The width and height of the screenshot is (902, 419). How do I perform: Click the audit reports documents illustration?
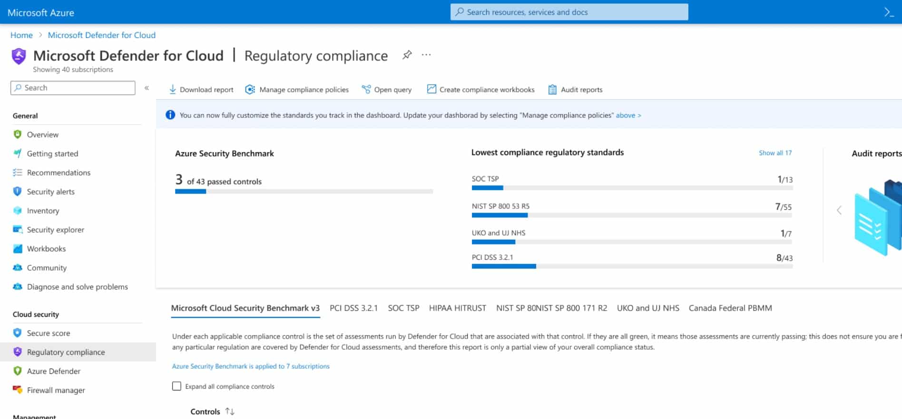[x=878, y=217]
